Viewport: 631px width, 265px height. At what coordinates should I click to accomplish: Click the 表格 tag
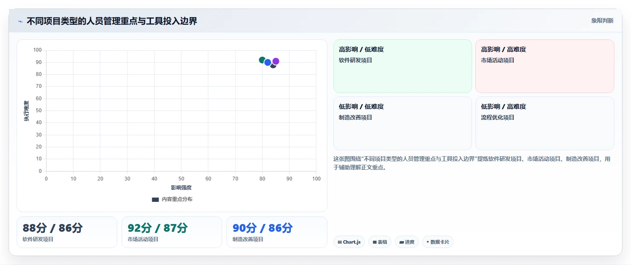pos(380,242)
